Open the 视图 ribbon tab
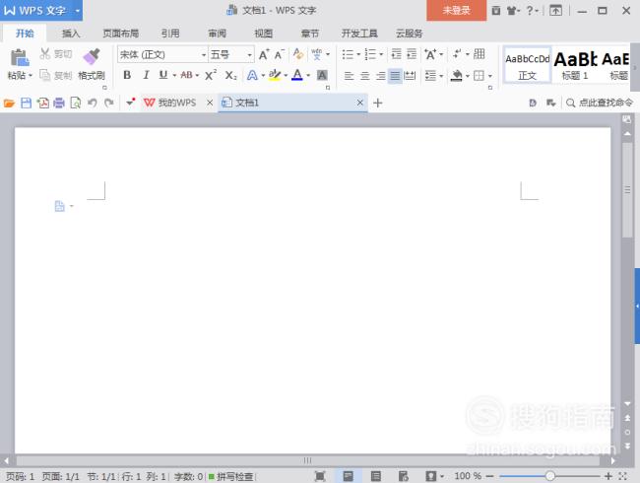Screen dimensions: 640x483 coord(263,34)
